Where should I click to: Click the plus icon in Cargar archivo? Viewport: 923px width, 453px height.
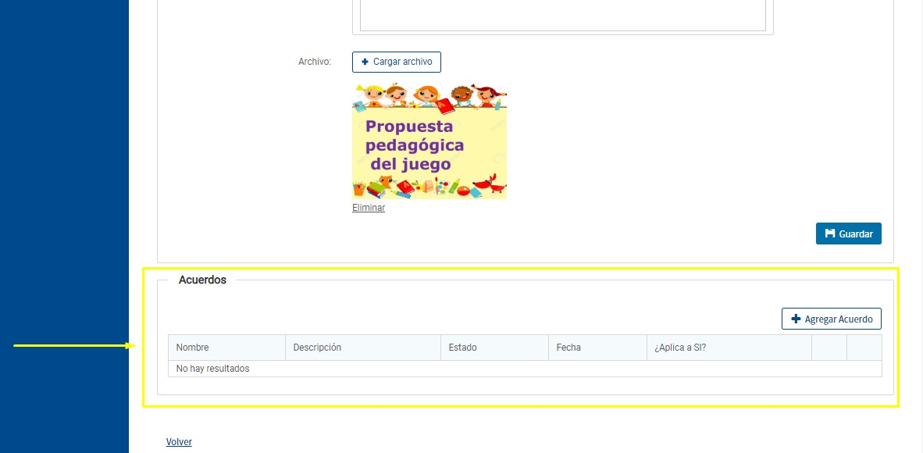pyautogui.click(x=365, y=62)
